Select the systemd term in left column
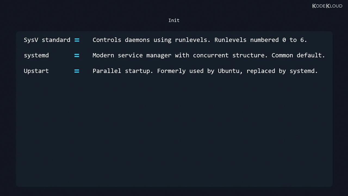Image resolution: width=348 pixels, height=196 pixels. pyautogui.click(x=36, y=56)
